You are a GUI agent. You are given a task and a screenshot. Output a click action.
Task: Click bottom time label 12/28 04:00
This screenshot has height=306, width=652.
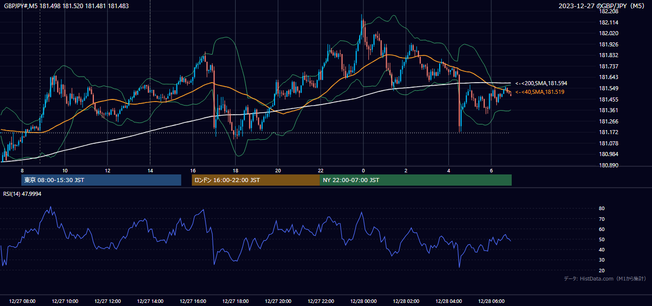tap(448, 301)
